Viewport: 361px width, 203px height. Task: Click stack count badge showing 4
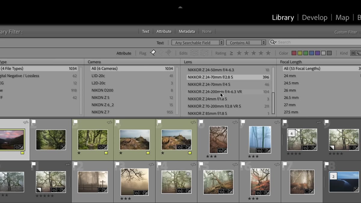(x=291, y=133)
